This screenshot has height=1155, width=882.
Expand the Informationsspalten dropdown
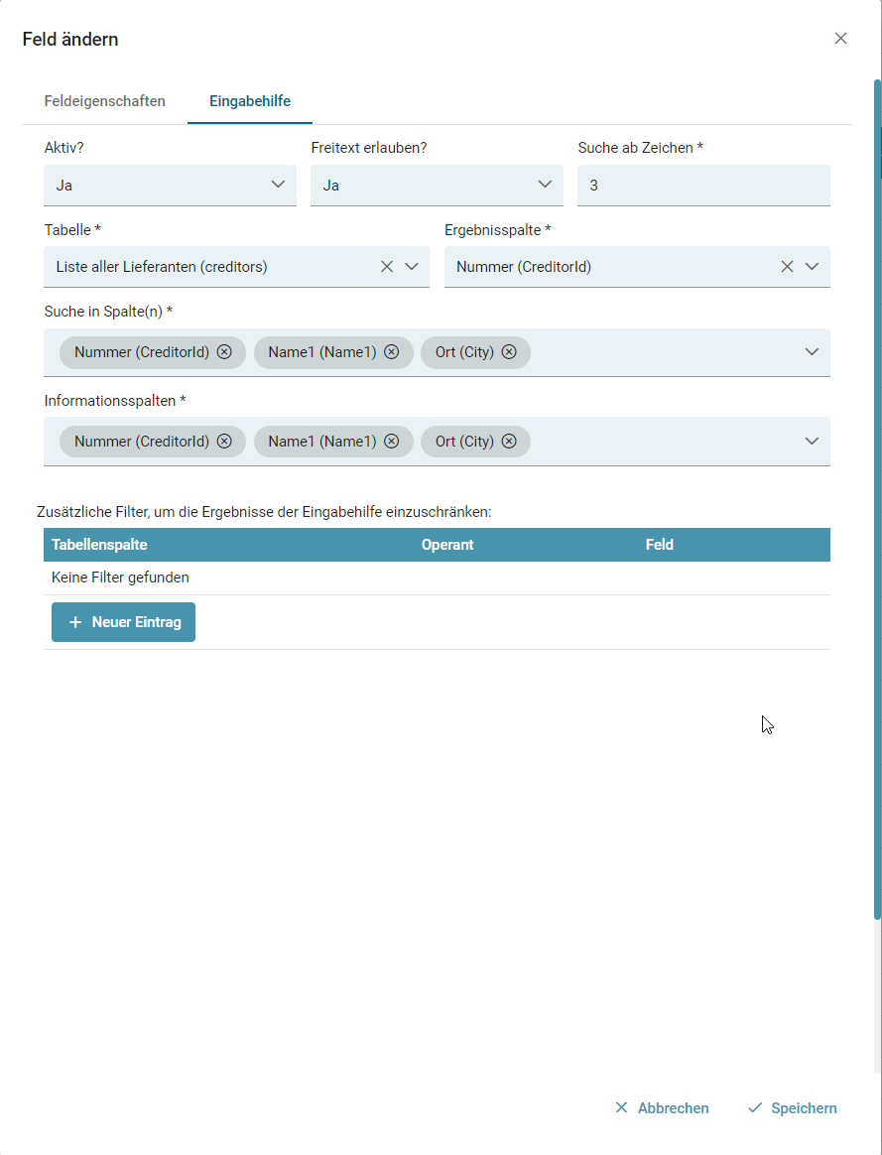pyautogui.click(x=812, y=442)
